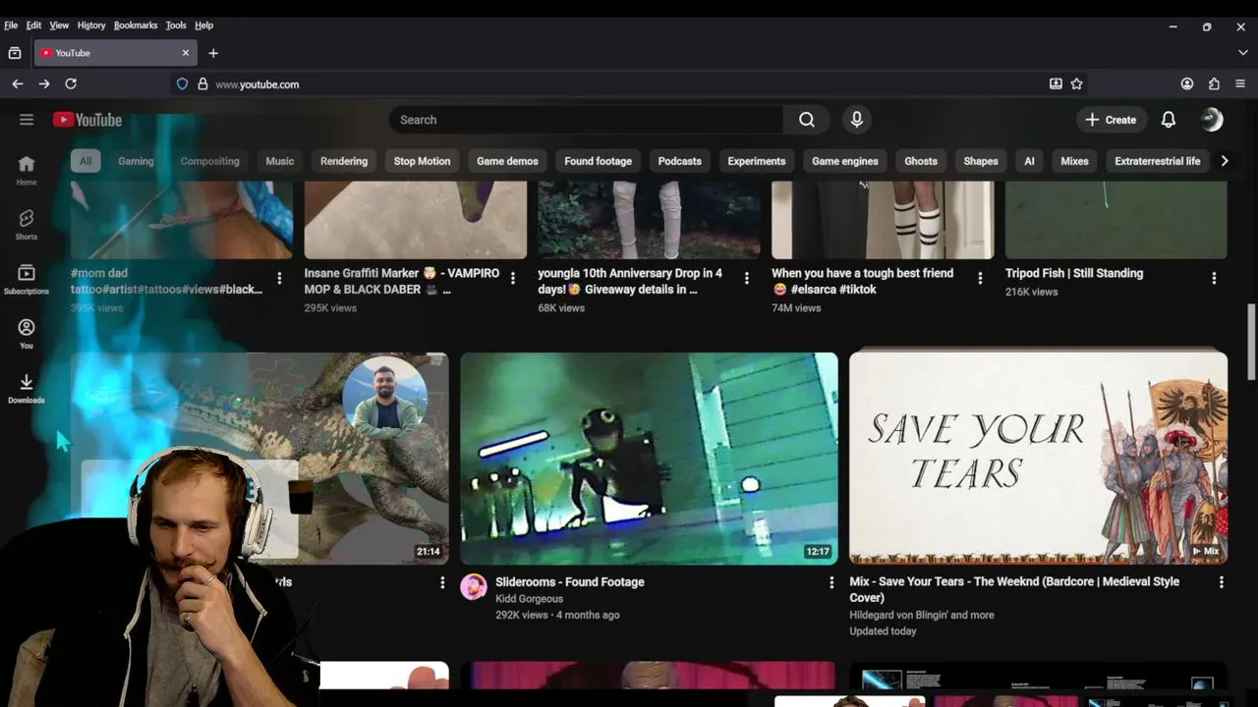Click the YouTube logo
Image resolution: width=1258 pixels, height=707 pixels.
[x=87, y=120]
